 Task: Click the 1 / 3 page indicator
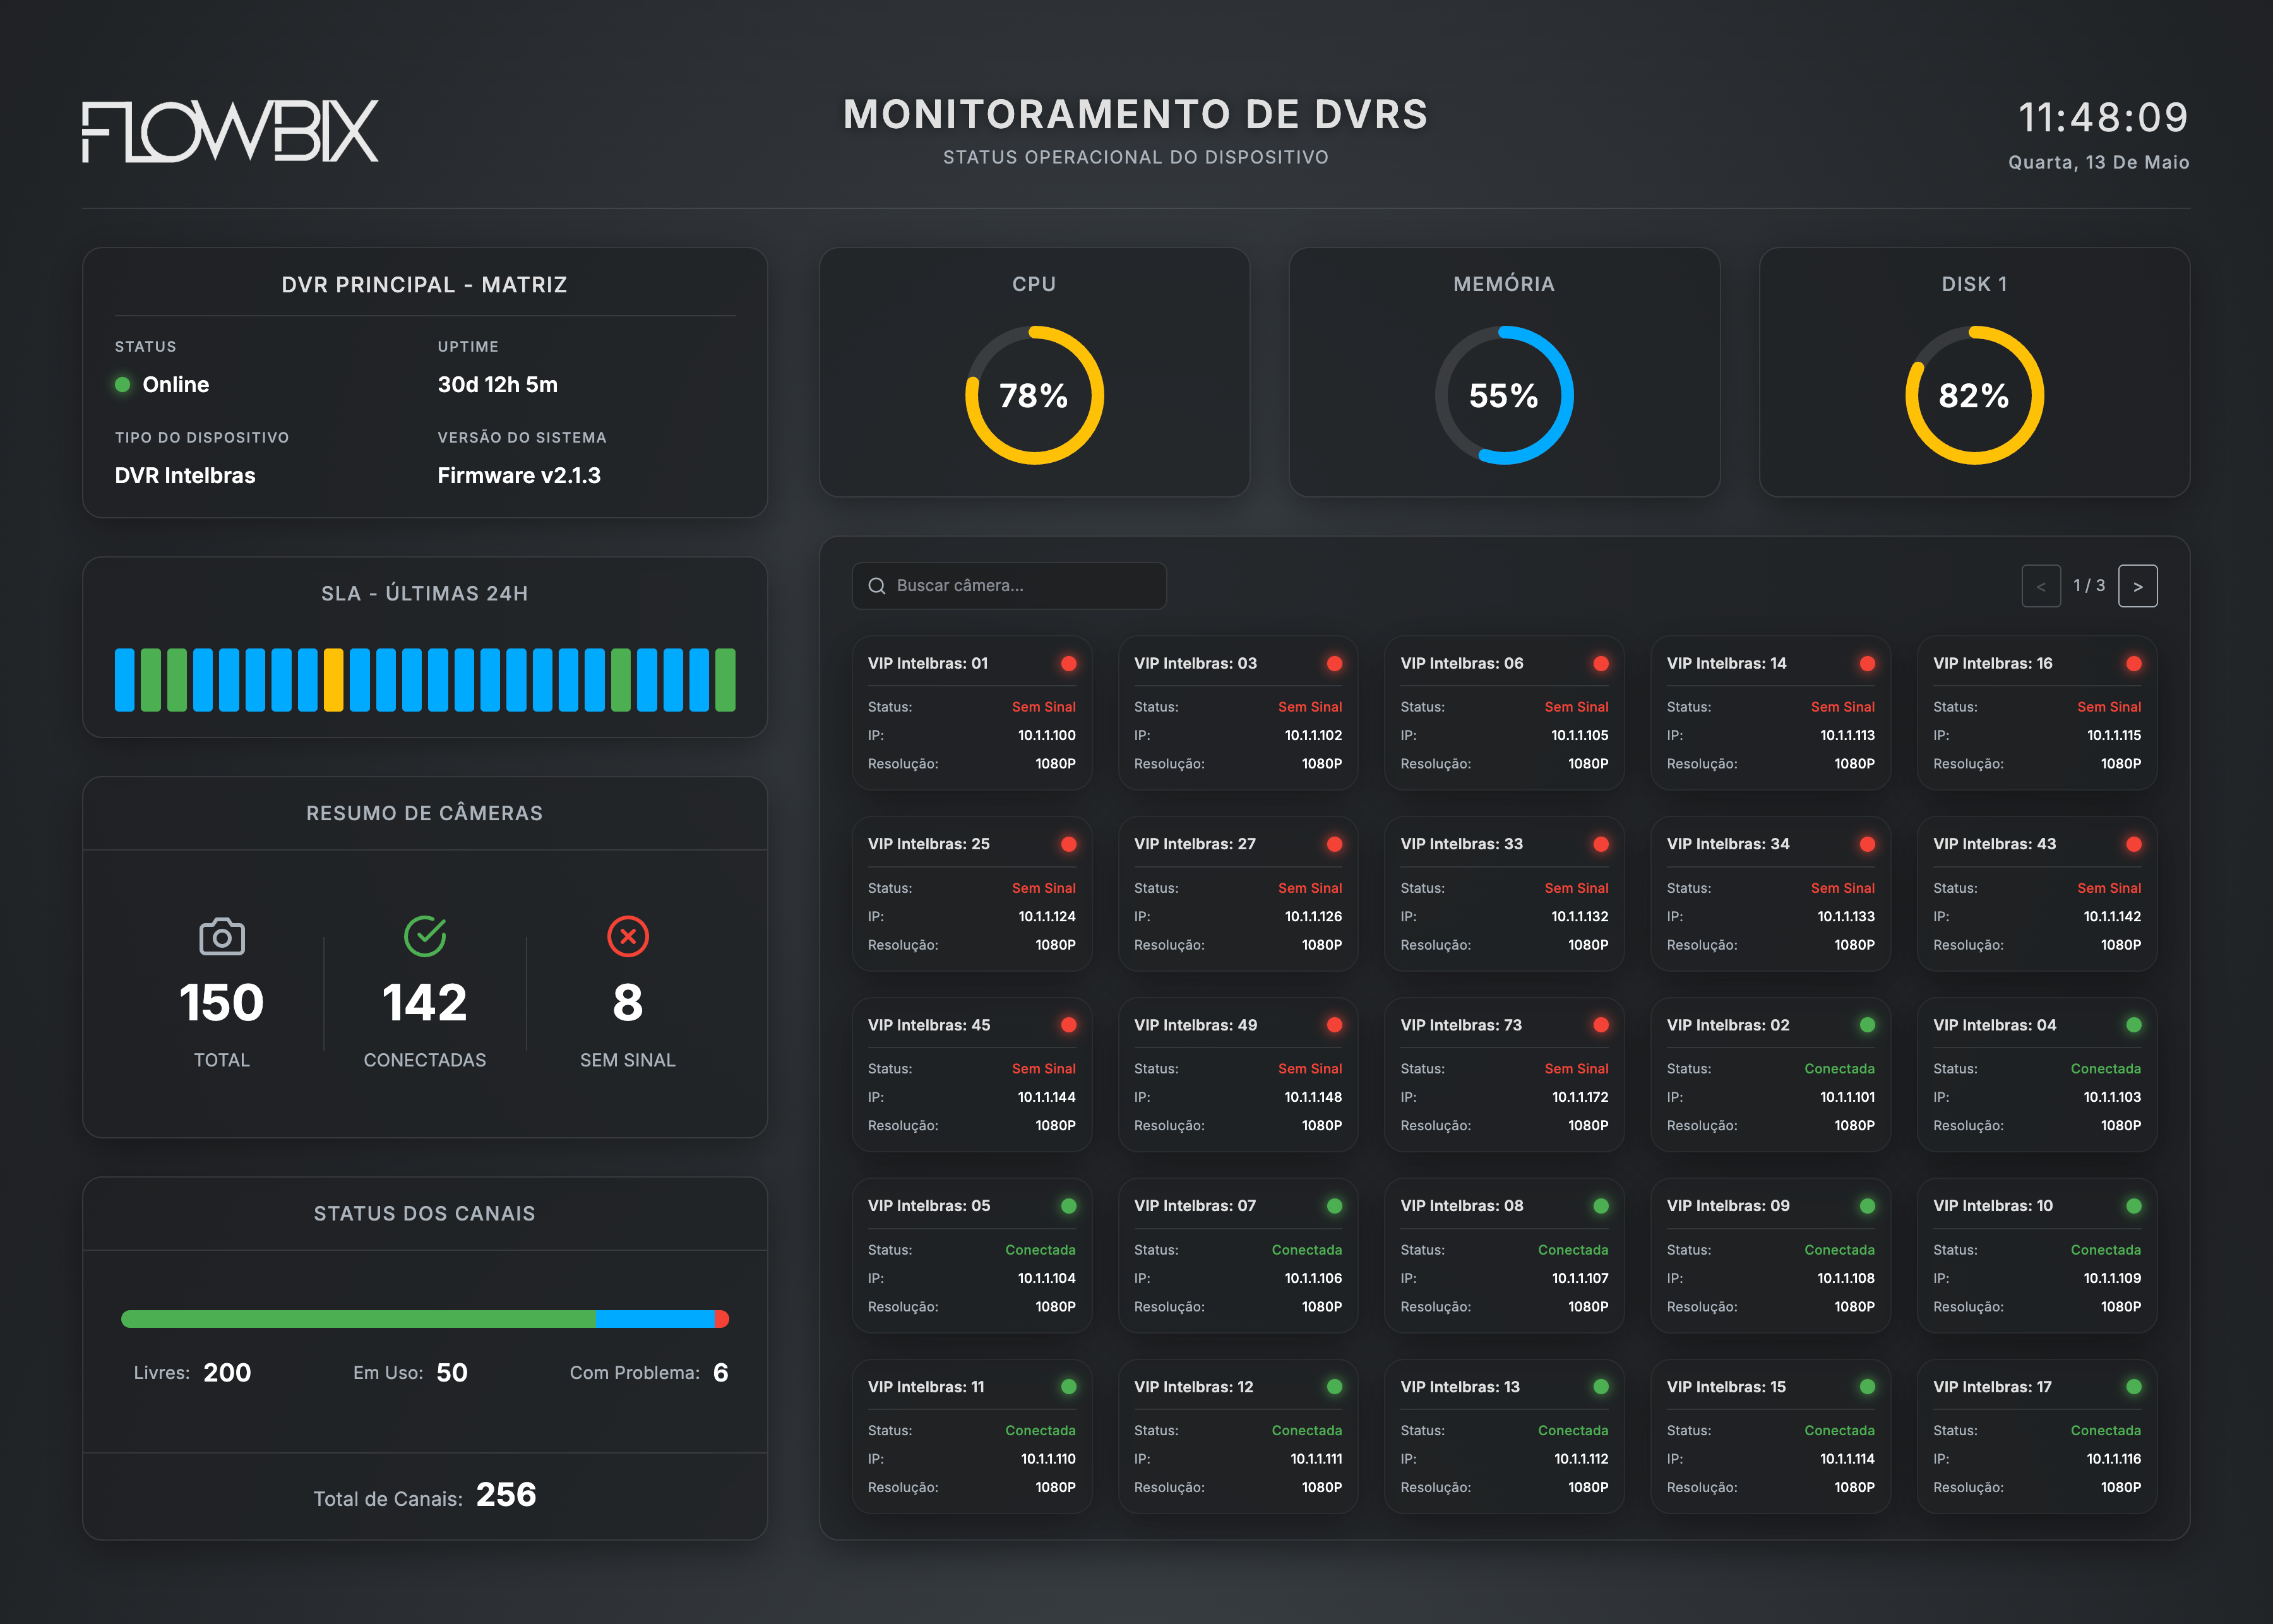coord(2089,585)
